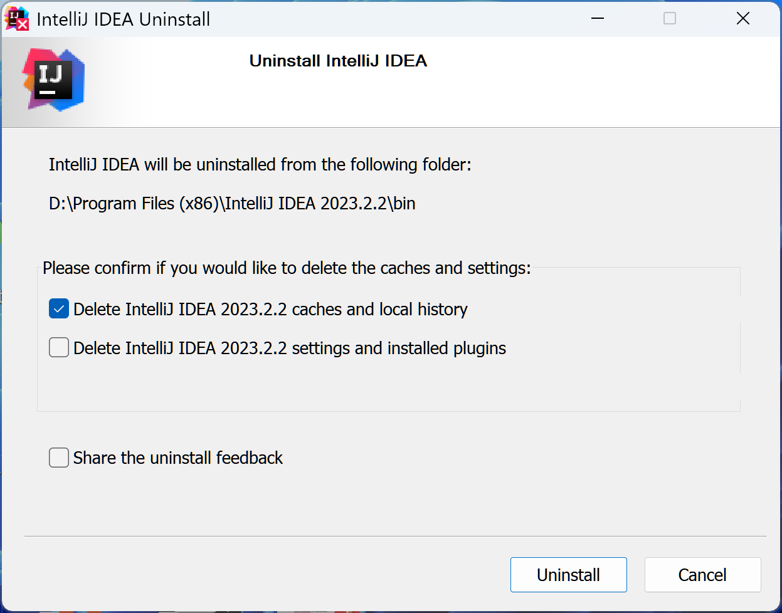Minimize the uninstall window
Screen dimensions: 782x613
click(x=598, y=19)
